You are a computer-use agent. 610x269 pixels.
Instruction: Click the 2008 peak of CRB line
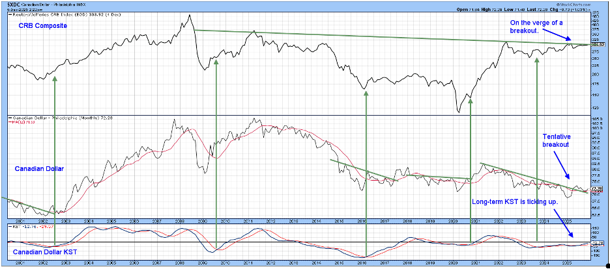[189, 16]
